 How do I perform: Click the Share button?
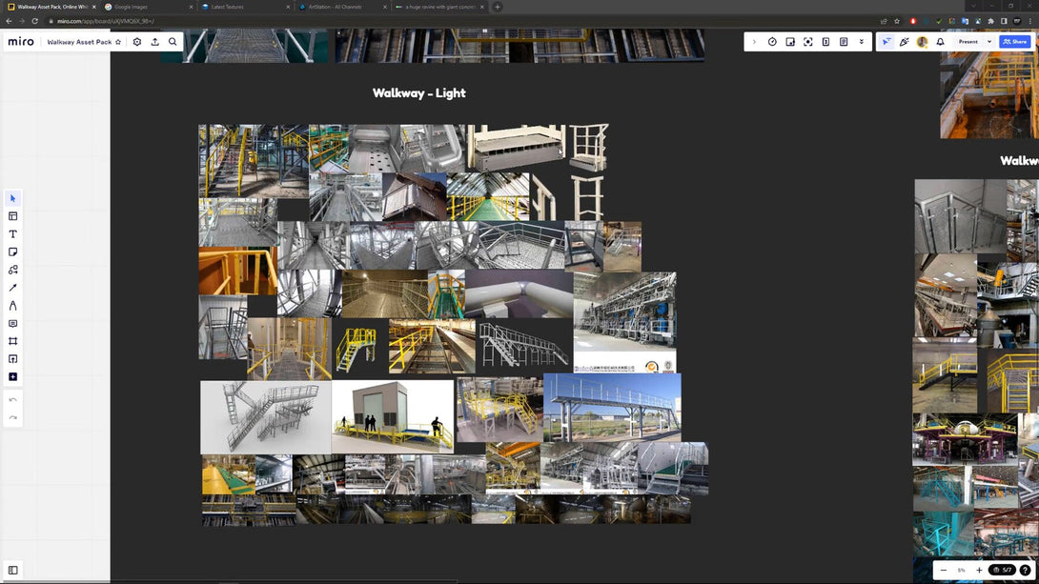1015,42
